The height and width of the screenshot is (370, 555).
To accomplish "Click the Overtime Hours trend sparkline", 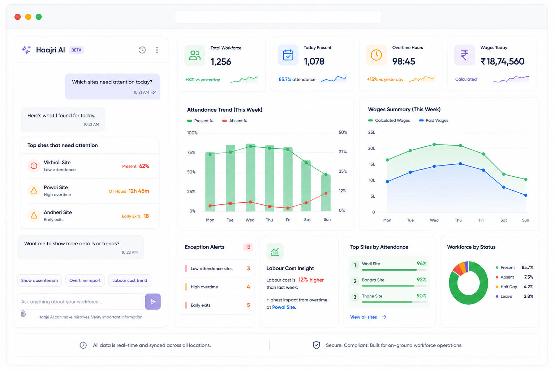I will [x=421, y=79].
